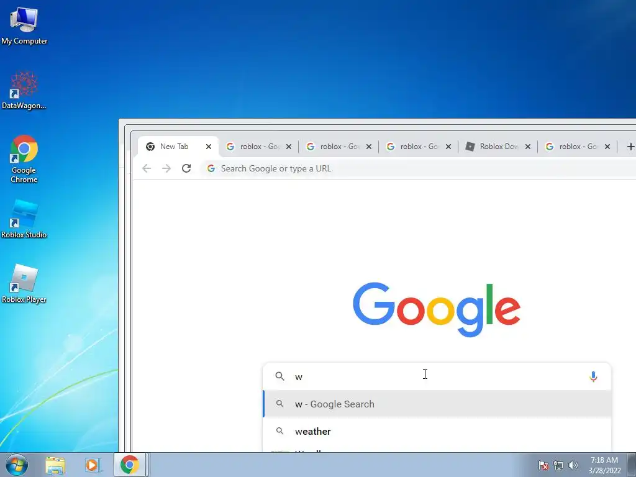Click the Windows Start button
The height and width of the screenshot is (477, 636).
point(16,465)
